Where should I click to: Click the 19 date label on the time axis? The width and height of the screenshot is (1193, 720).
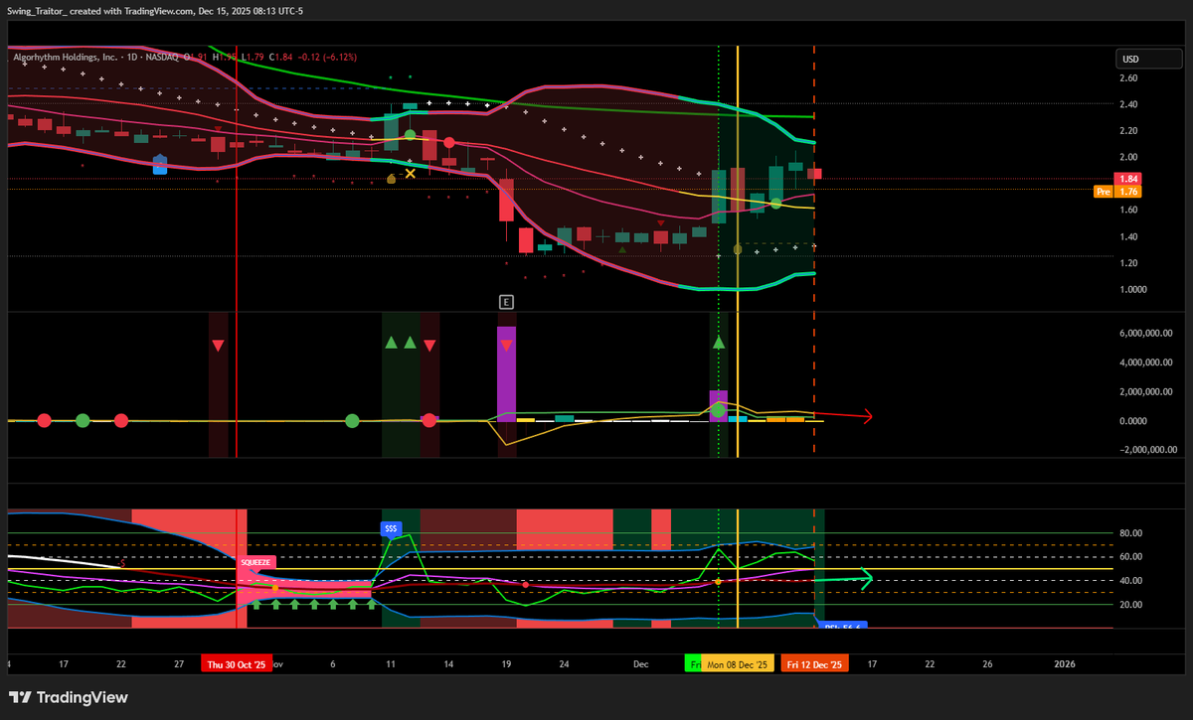click(x=507, y=664)
